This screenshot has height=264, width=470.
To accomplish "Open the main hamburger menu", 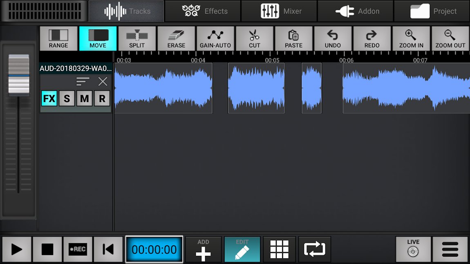I will (450, 249).
